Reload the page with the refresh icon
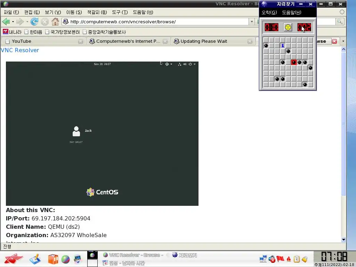 [x=34, y=22]
